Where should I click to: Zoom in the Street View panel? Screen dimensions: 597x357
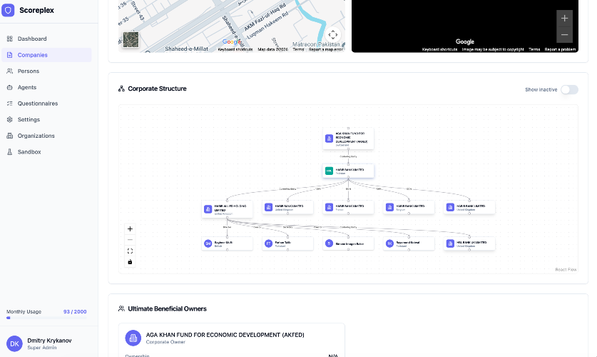(x=564, y=19)
